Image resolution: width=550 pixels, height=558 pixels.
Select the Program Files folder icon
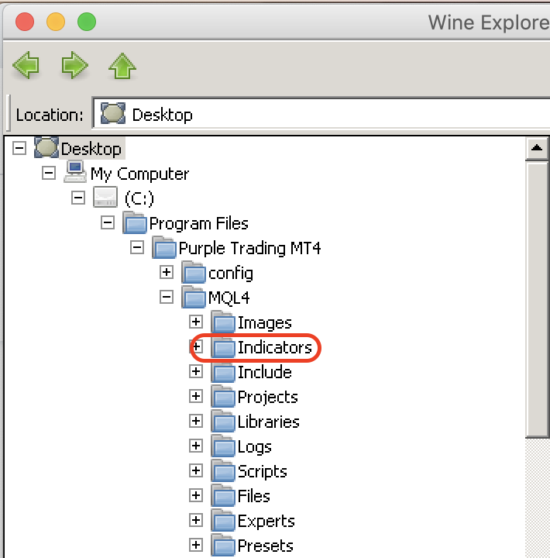(135, 222)
